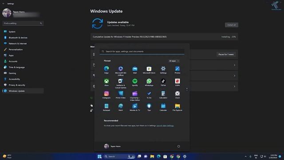Open File Explorer from the taskbar
The width and height of the screenshot is (284, 160).
[152, 156]
